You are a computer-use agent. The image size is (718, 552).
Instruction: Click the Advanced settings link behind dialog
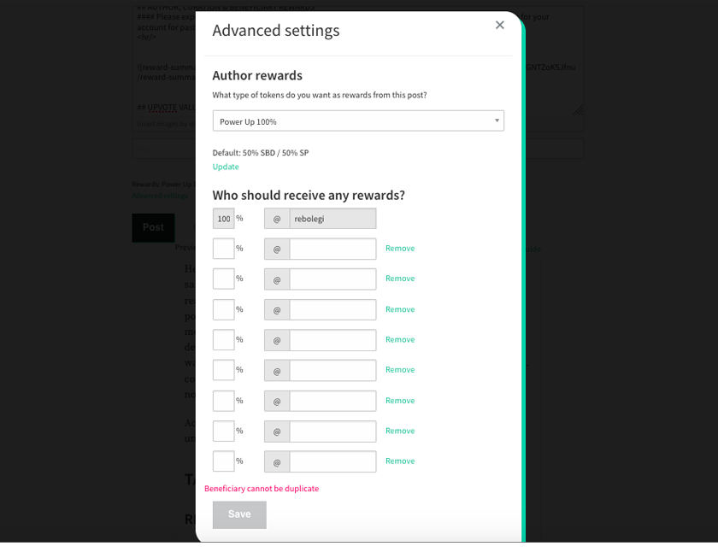(160, 196)
